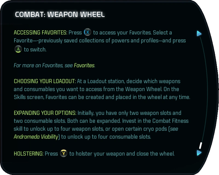
Task: Click the yellow Y button icon
Action: (64, 153)
